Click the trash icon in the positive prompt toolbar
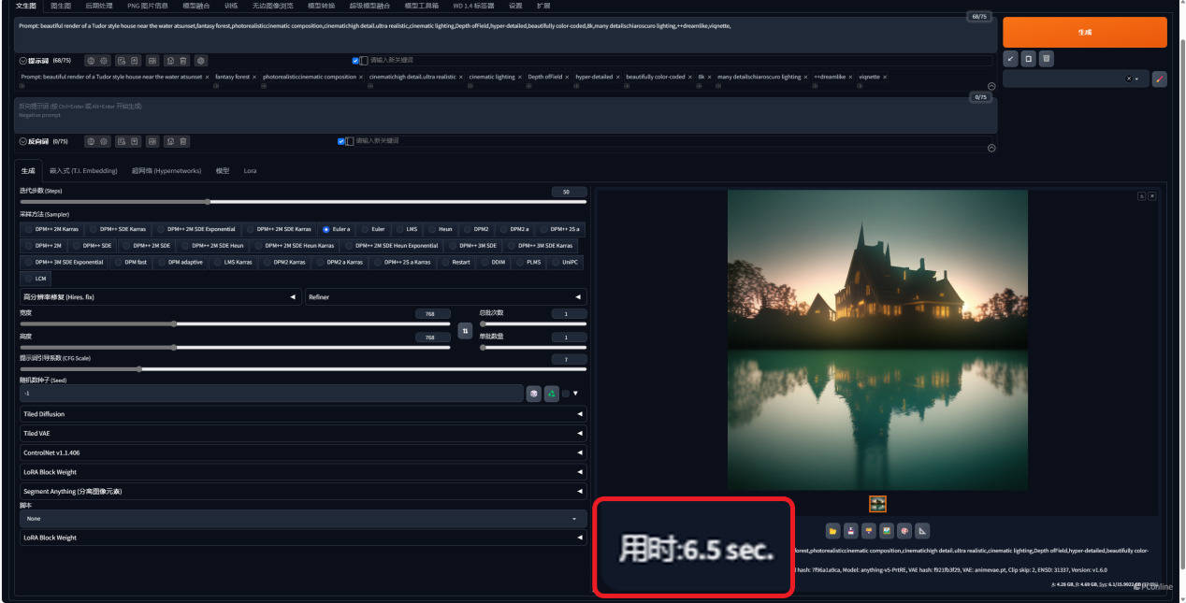The width and height of the screenshot is (1186, 603). click(183, 61)
